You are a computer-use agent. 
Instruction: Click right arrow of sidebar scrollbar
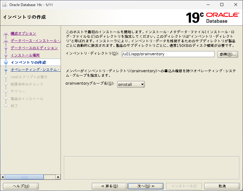[x=58, y=177]
